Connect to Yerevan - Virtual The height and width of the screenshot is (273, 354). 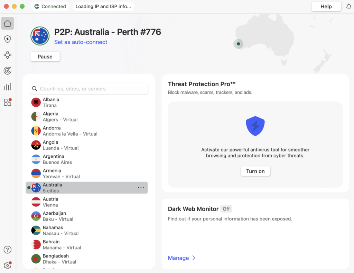(87, 173)
